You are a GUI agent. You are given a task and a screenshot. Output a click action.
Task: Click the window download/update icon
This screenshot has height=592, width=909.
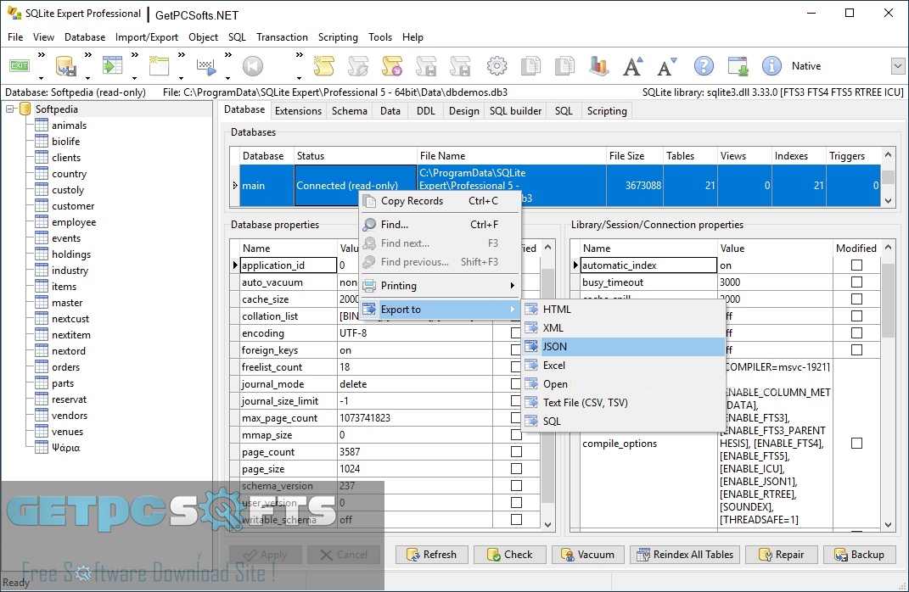(738, 66)
